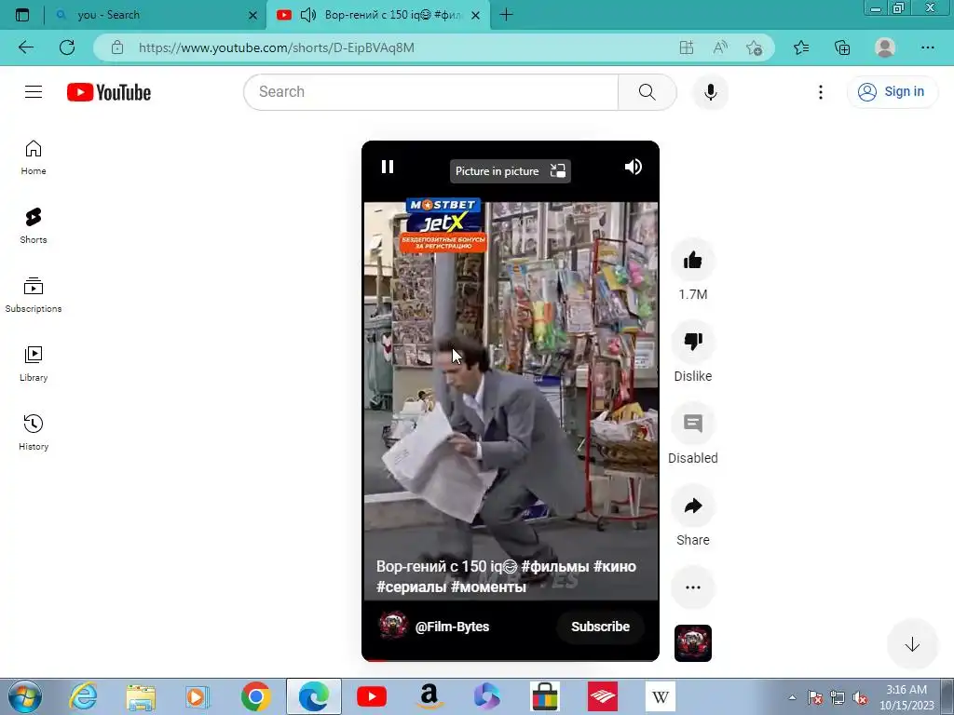Open YouTube settings three-dot menu
The height and width of the screenshot is (715, 954).
[x=820, y=92]
